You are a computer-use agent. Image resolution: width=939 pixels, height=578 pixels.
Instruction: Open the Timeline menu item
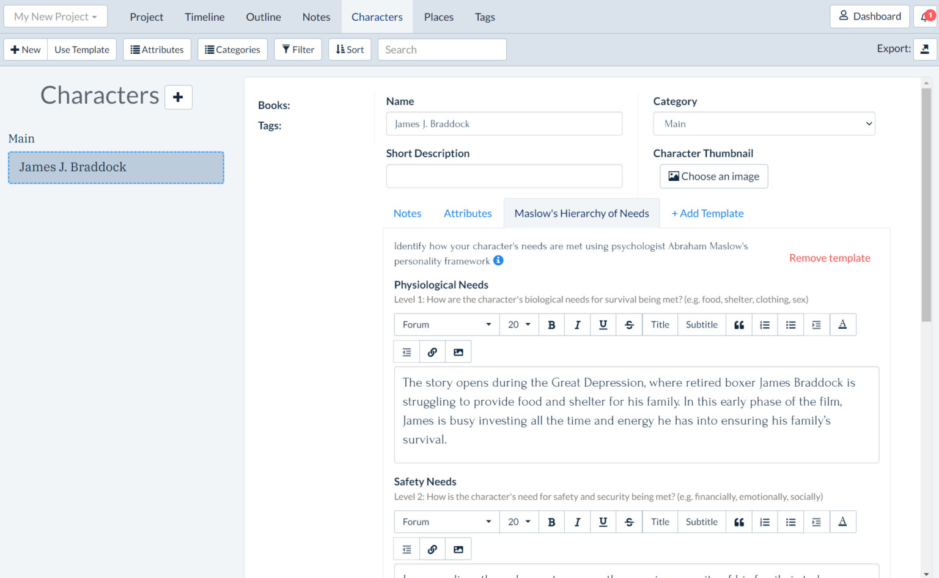[x=204, y=17]
